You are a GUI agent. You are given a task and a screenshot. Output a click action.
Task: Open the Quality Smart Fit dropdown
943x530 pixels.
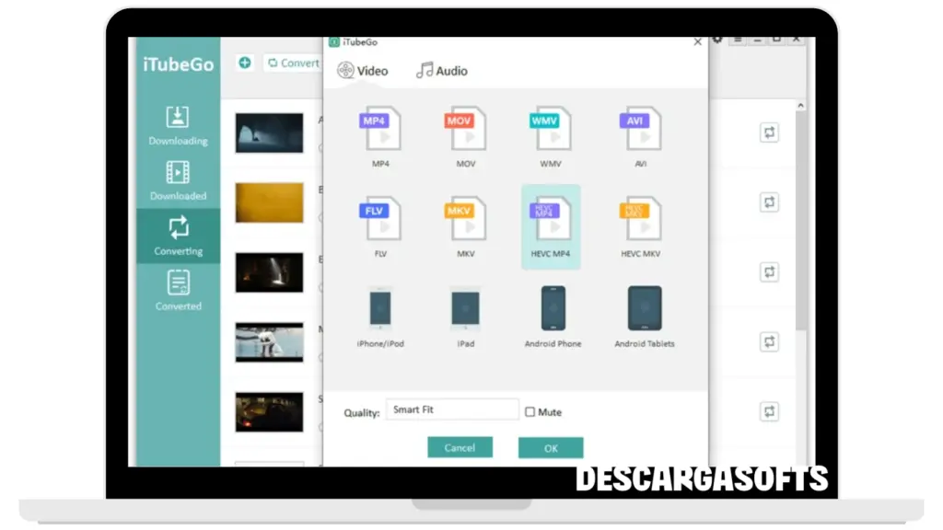(x=451, y=410)
